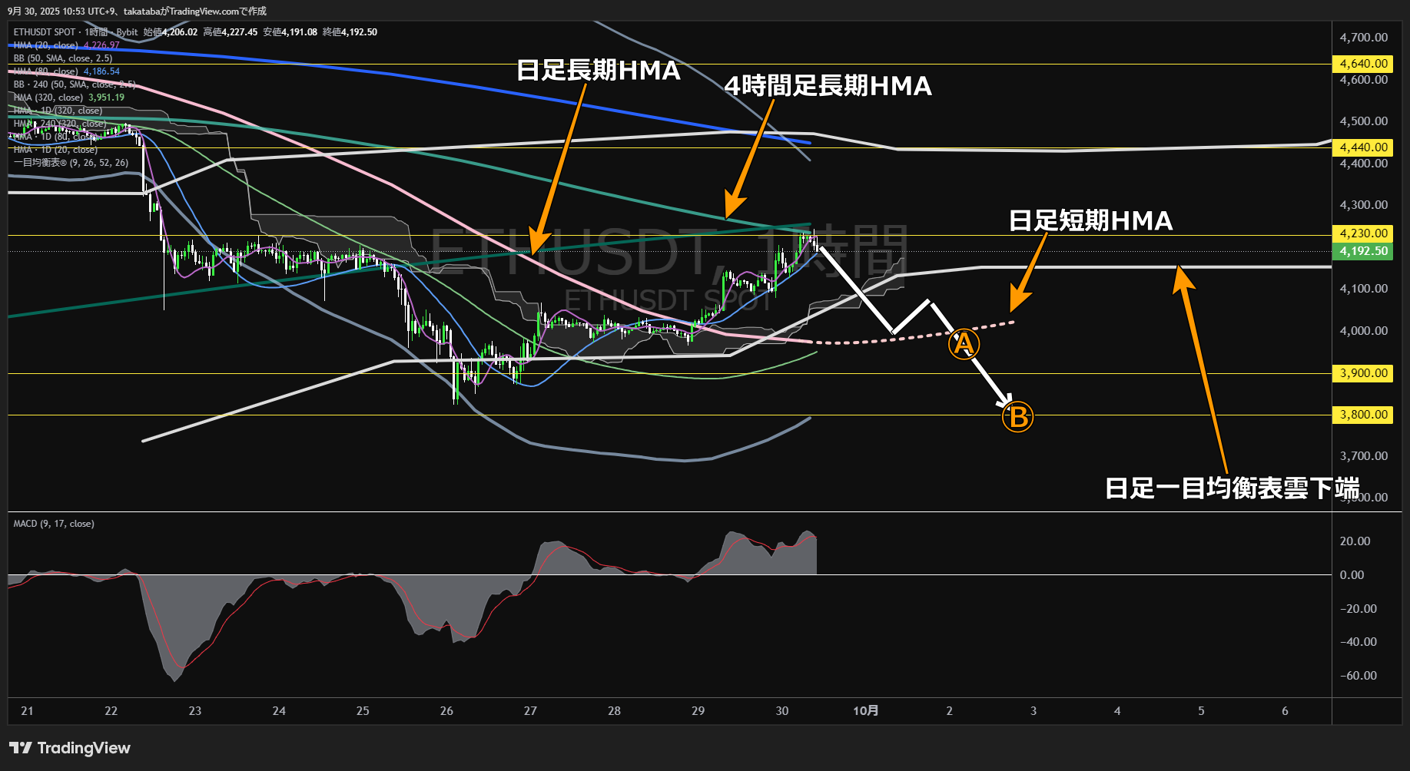
Task: Click the 3,700.00 price axis tick
Action: tap(1364, 456)
